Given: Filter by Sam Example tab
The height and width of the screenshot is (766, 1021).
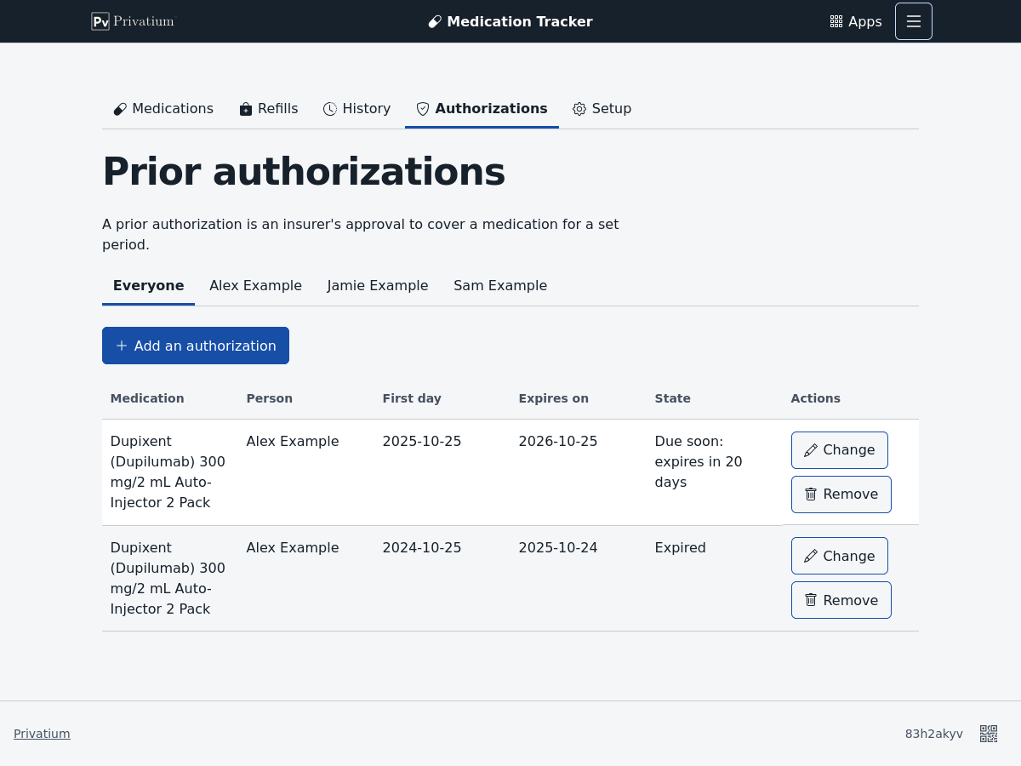Looking at the screenshot, I should (x=500, y=286).
